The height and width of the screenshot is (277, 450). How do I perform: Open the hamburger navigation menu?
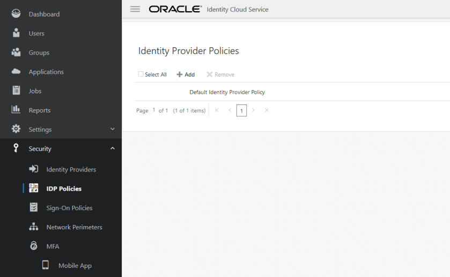point(135,9)
